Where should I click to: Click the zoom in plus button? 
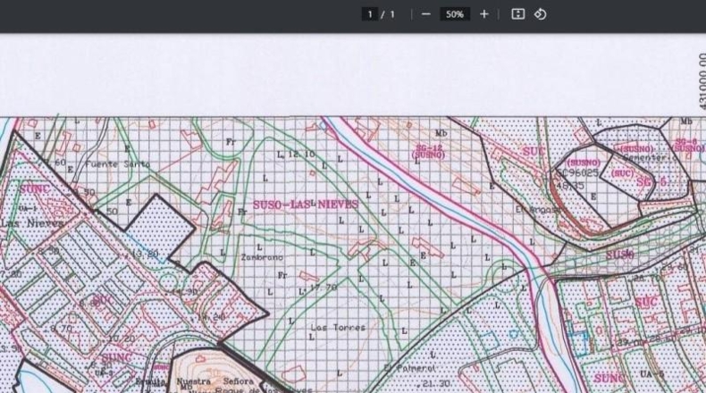[484, 14]
